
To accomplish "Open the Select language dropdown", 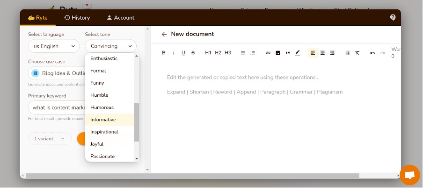I will tap(53, 46).
